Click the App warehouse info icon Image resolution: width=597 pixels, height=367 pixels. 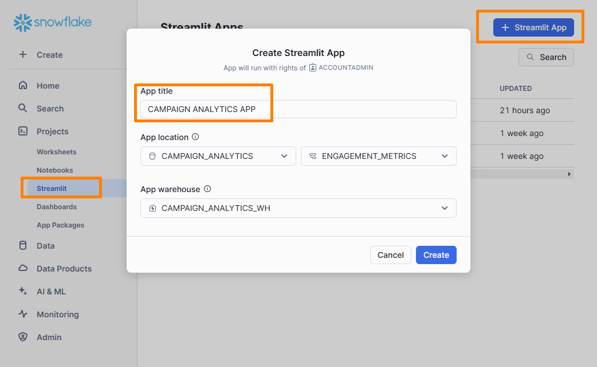click(x=207, y=189)
